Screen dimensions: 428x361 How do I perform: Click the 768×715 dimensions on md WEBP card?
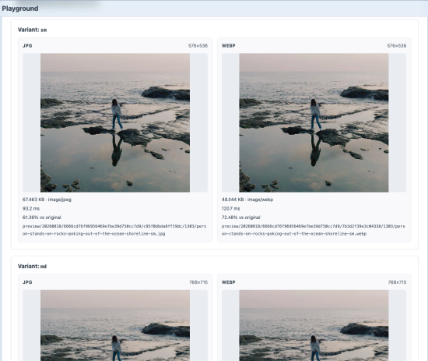pos(397,282)
